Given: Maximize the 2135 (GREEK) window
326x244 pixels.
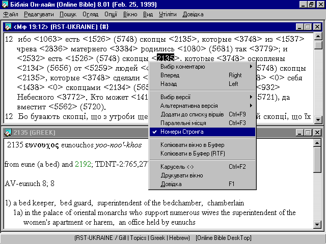Looking at the screenshot, I should point(308,133).
